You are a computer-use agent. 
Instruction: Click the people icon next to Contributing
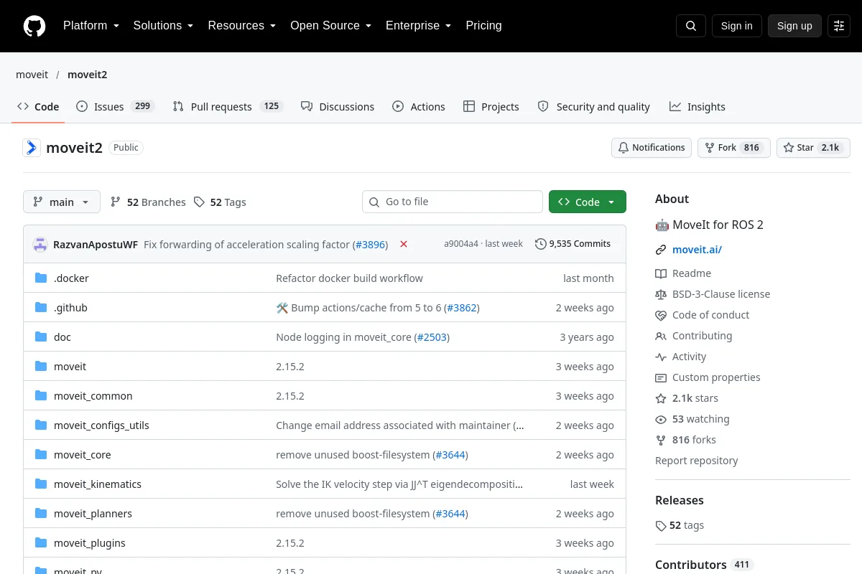pos(661,336)
